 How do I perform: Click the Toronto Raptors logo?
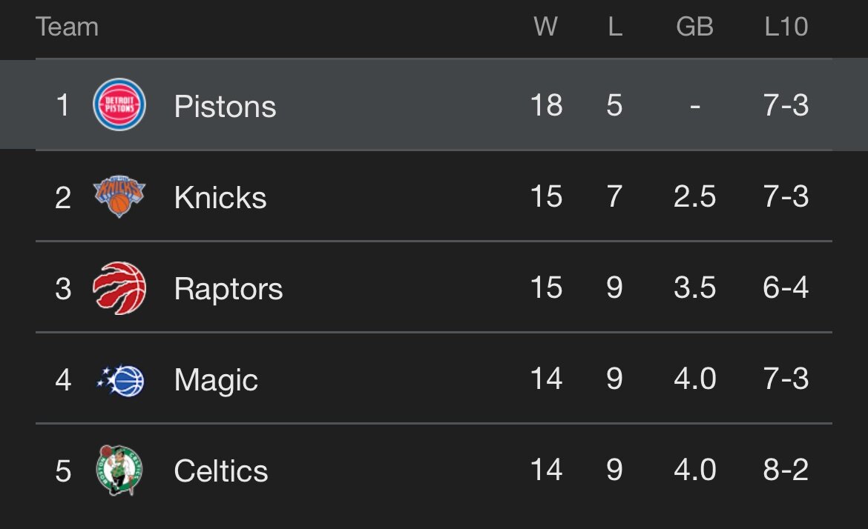point(119,288)
